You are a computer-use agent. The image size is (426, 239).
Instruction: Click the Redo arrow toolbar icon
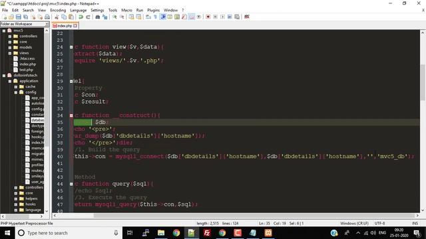click(88, 17)
